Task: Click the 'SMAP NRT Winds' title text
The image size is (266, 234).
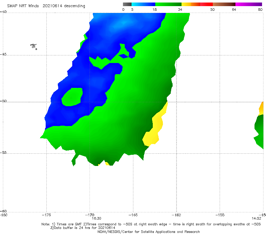Action: [x=23, y=6]
